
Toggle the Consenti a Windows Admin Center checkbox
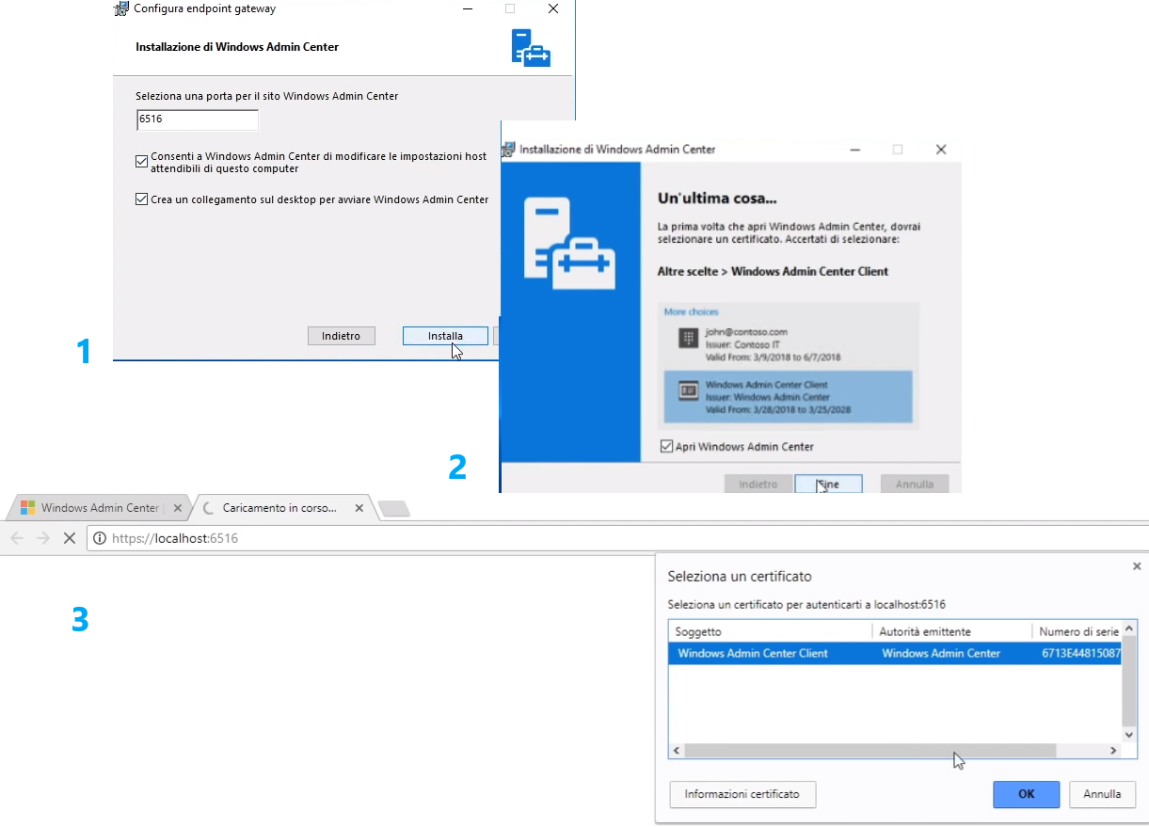coord(142,162)
